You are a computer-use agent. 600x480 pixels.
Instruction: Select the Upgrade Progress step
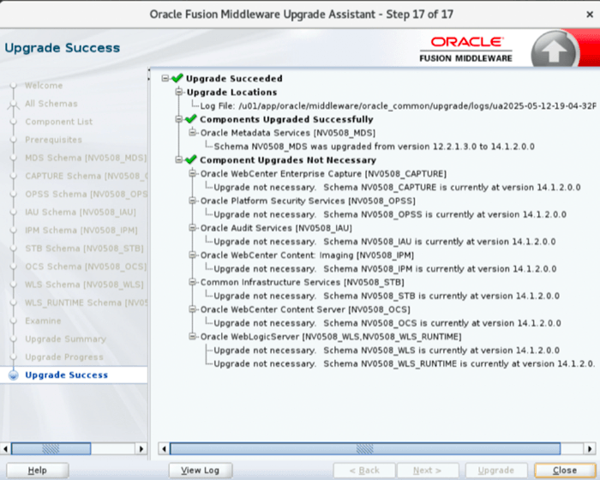click(x=64, y=357)
